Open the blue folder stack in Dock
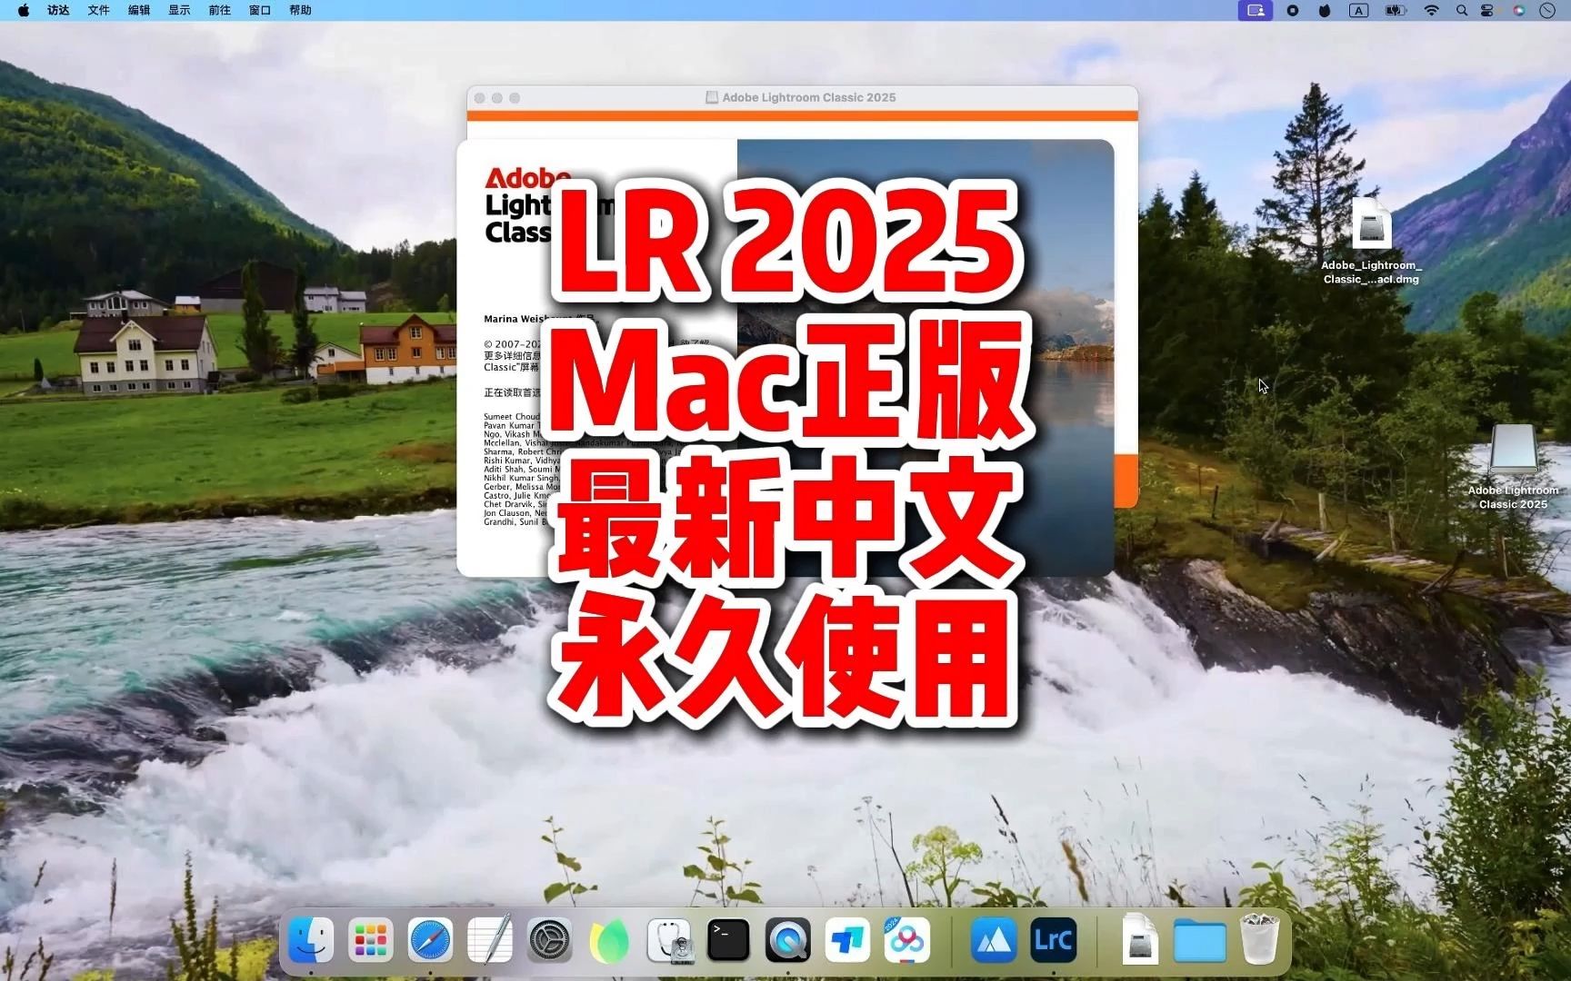 tap(1200, 940)
